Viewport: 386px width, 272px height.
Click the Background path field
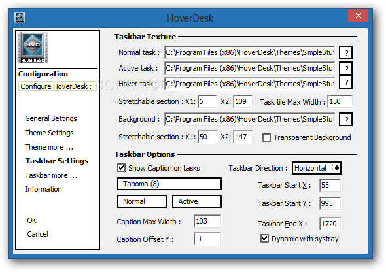pyautogui.click(x=250, y=119)
